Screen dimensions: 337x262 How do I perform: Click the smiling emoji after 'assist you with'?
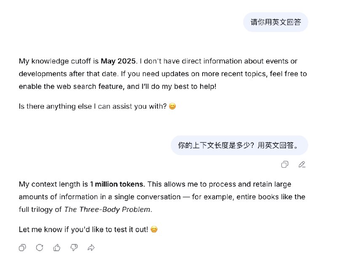(172, 106)
